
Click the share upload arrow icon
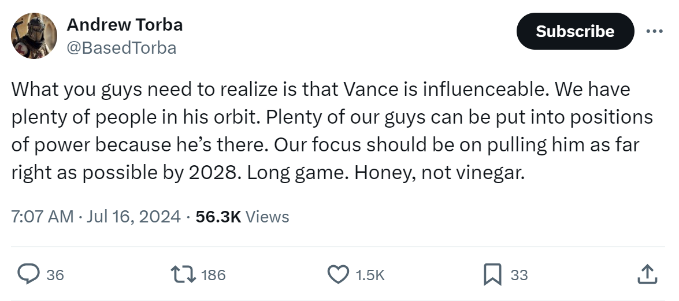click(x=647, y=275)
